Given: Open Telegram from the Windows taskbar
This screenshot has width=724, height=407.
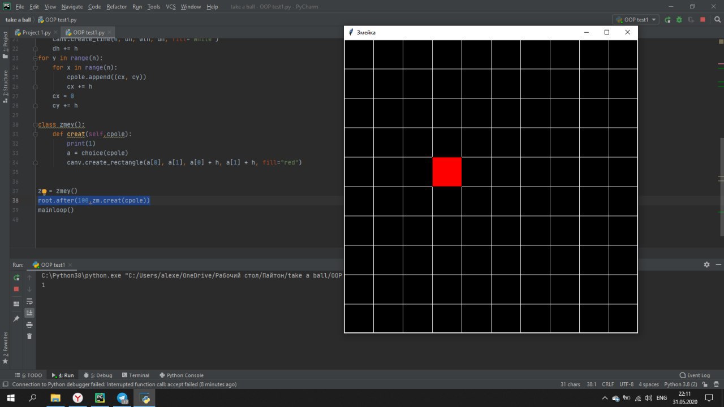Looking at the screenshot, I should 122,398.
